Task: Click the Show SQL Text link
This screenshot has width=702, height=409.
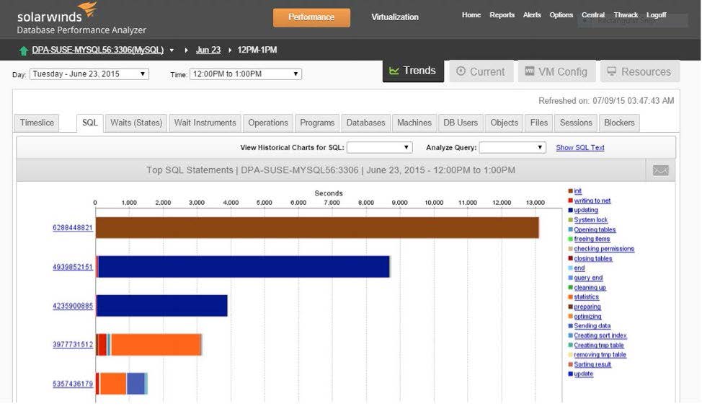Action: pos(579,148)
